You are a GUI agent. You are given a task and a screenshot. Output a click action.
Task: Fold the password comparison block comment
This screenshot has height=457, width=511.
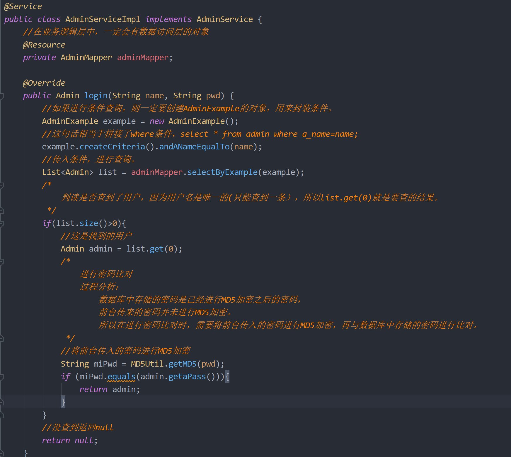[1, 262]
